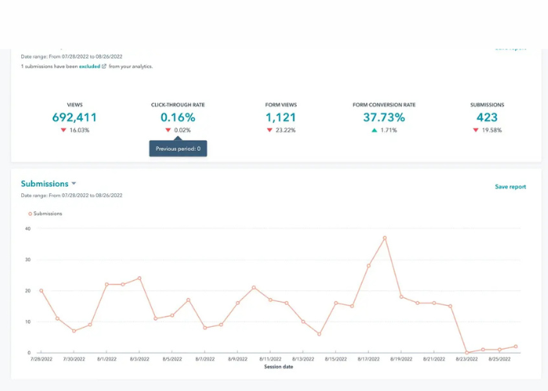Screen dimensions: 548x391
Task: Expand the Submissions chart metric dropdown
Action: 74,184
